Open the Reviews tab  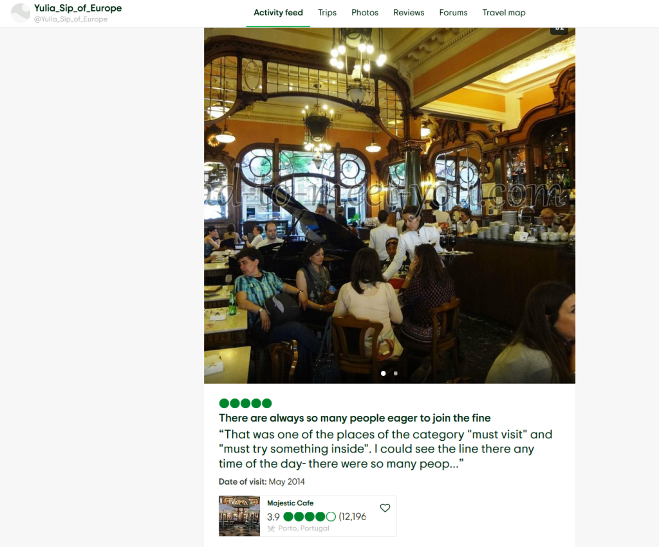click(x=409, y=13)
